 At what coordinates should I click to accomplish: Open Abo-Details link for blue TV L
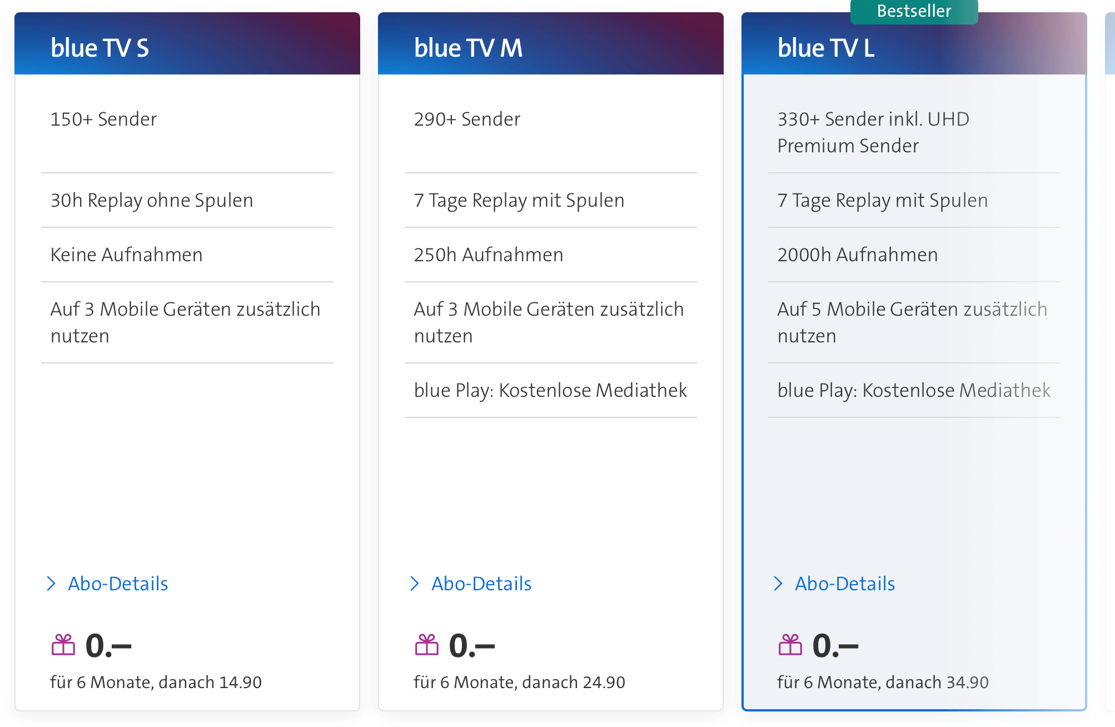(845, 584)
